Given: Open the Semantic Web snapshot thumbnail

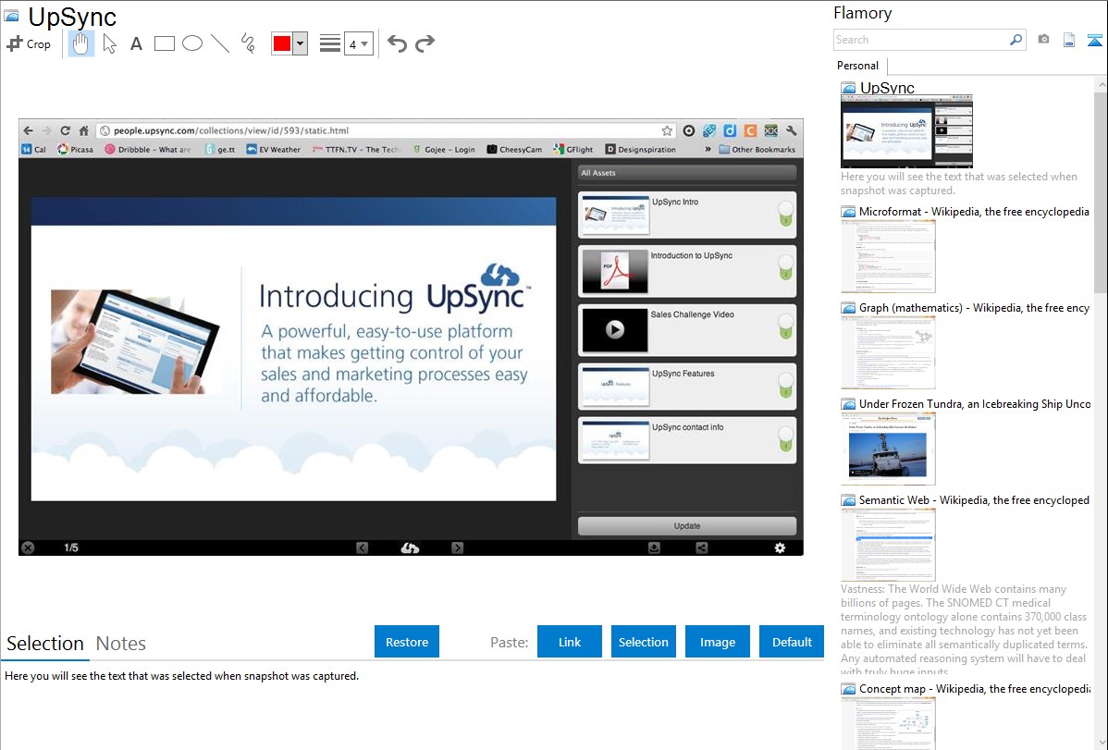Looking at the screenshot, I should pyautogui.click(x=888, y=545).
